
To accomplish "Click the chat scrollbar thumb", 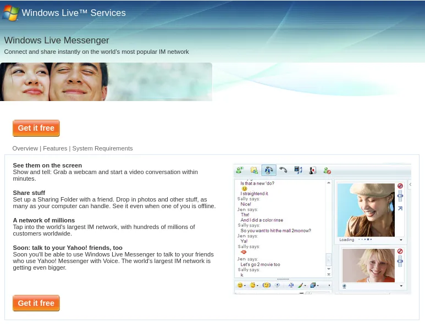I will pyautogui.click(x=328, y=260).
